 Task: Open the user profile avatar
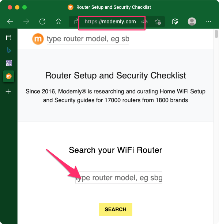coord(192,22)
